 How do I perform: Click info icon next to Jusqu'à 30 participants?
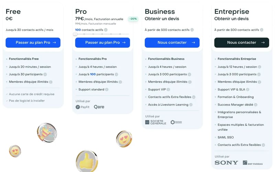coord(45,74)
